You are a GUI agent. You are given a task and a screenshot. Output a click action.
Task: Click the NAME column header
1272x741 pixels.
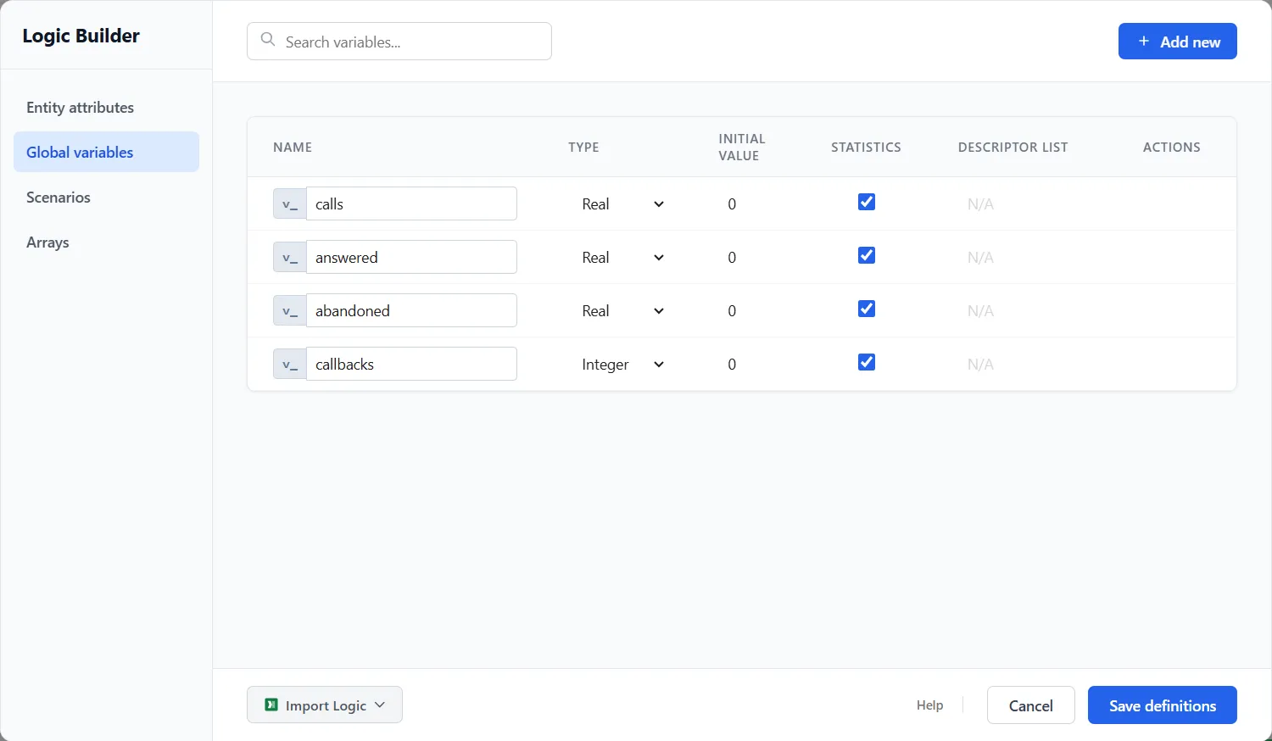click(293, 148)
